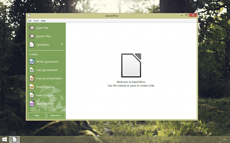Viewport: 230px width, 143px height.
Task: Maximize the LibreOffice window
Action: click(x=187, y=15)
